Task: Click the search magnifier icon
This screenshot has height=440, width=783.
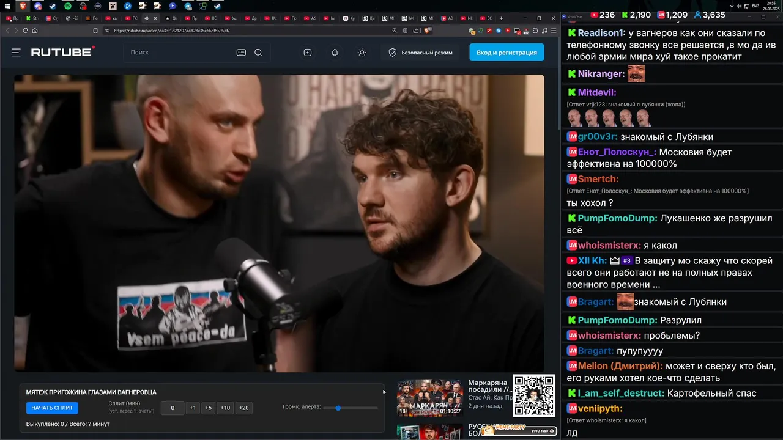Action: (x=258, y=53)
